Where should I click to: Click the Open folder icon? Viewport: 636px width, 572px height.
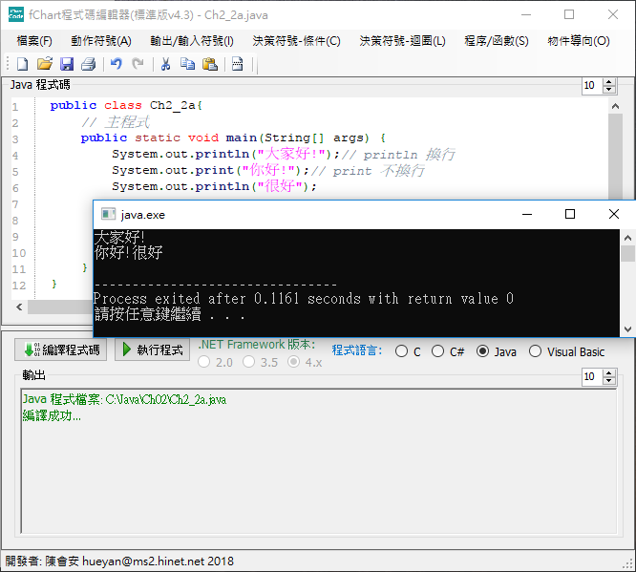point(44,64)
